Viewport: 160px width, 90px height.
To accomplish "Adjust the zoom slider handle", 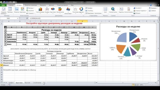I will pos(152,85).
